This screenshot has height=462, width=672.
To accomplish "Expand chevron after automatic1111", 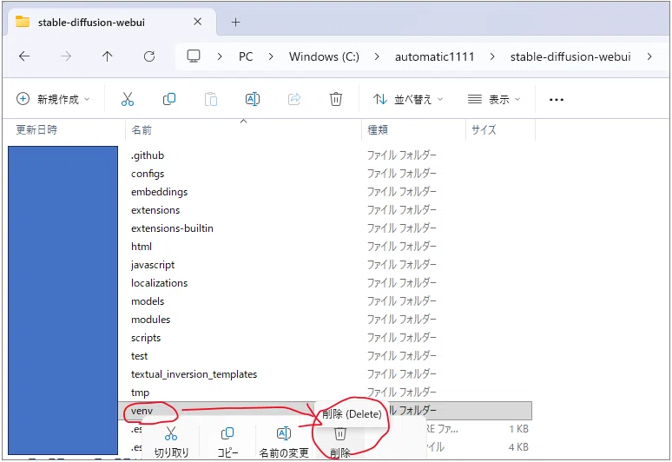I will click(x=492, y=56).
